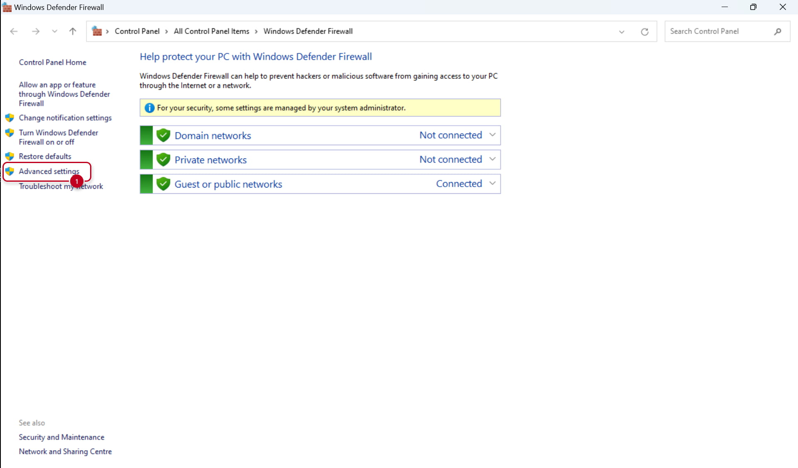
Task: Select All Control Panel Items breadcrumb
Action: pos(211,31)
